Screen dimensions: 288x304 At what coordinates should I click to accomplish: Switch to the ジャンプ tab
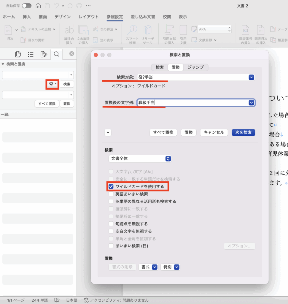click(x=195, y=67)
